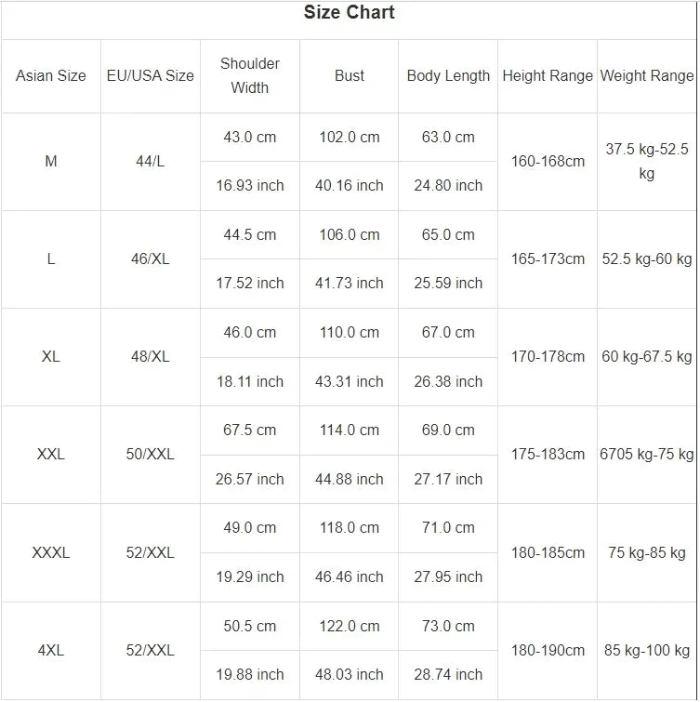Click the Size Chart title
This screenshot has height=702, width=700.
coord(349,13)
